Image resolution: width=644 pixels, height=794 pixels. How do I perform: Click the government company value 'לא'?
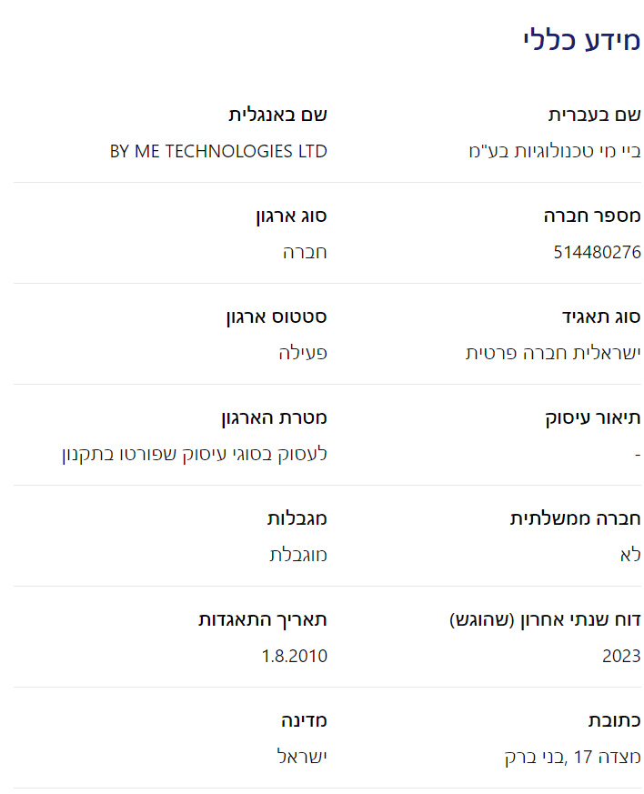click(x=629, y=556)
